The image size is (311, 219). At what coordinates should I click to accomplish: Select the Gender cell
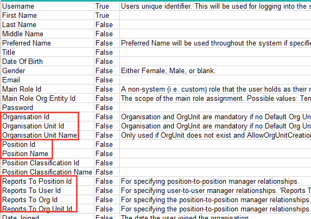[48, 70]
